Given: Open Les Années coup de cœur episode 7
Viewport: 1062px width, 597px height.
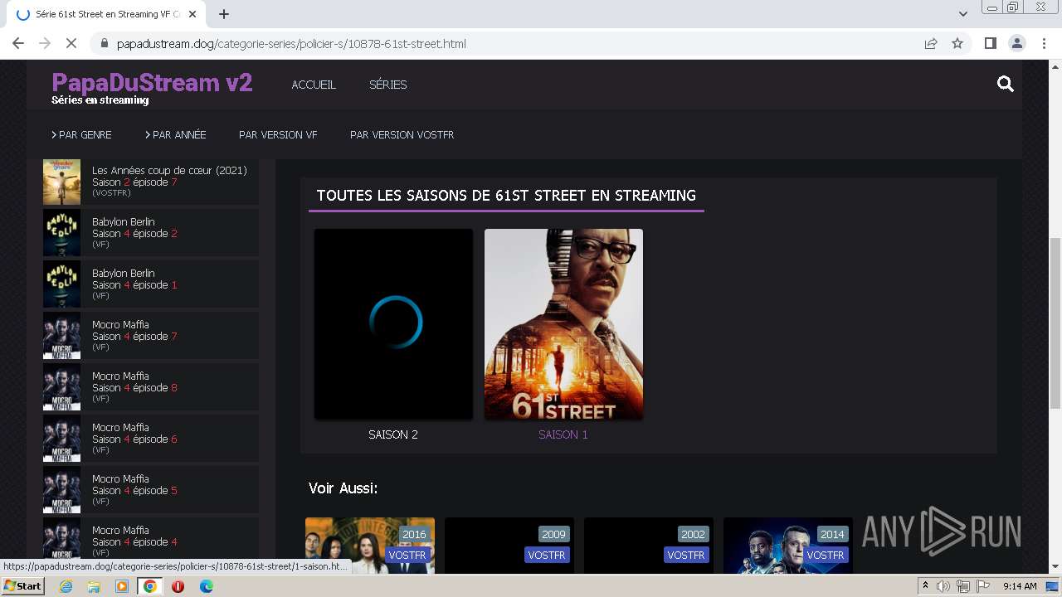Looking at the screenshot, I should [x=151, y=182].
